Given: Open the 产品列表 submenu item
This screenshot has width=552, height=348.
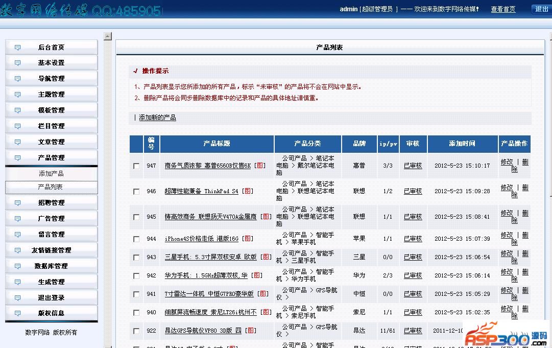Looking at the screenshot, I should 51,187.
